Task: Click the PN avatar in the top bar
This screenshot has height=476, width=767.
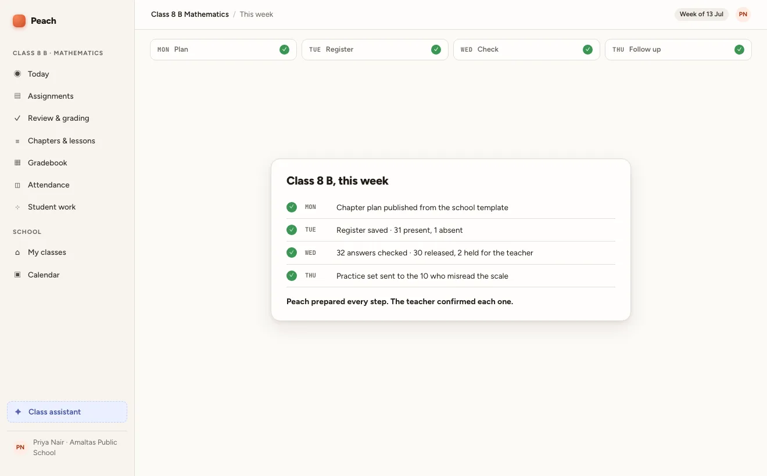Action: (x=743, y=15)
